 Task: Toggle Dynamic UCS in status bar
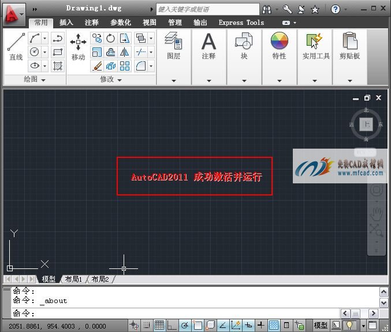coord(236,325)
